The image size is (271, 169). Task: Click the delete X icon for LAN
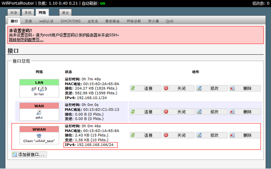coord(232,88)
